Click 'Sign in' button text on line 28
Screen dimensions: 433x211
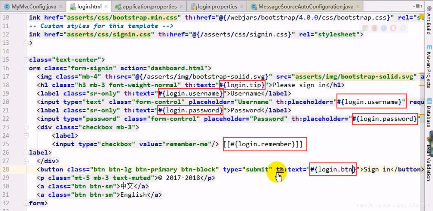point(377,169)
